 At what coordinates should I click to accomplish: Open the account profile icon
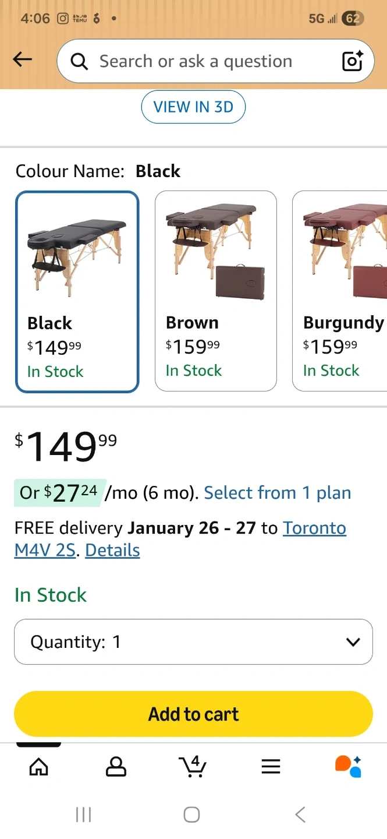click(x=116, y=767)
